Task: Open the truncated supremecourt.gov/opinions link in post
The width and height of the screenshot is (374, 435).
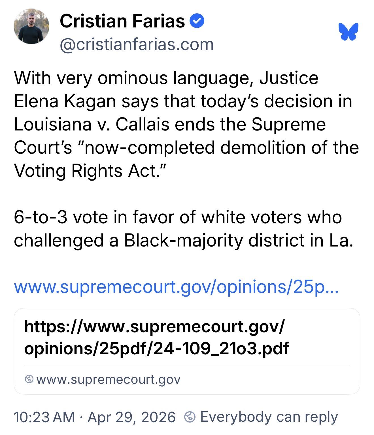Action: pyautogui.click(x=176, y=287)
